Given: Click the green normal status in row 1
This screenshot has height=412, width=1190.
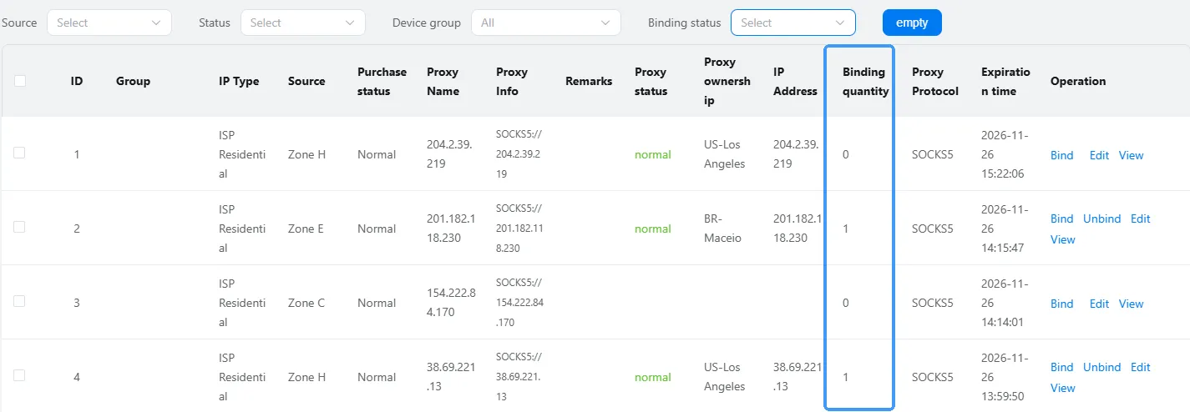Looking at the screenshot, I should pos(653,154).
